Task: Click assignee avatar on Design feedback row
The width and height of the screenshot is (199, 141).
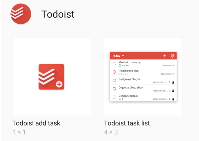Action: point(173,99)
